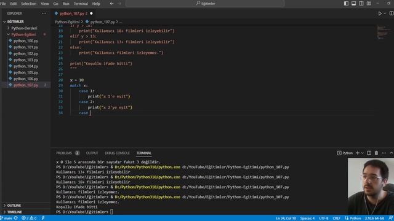Open python_100.py in the explorer
Viewport: 394px width, 221px height.
26,41
